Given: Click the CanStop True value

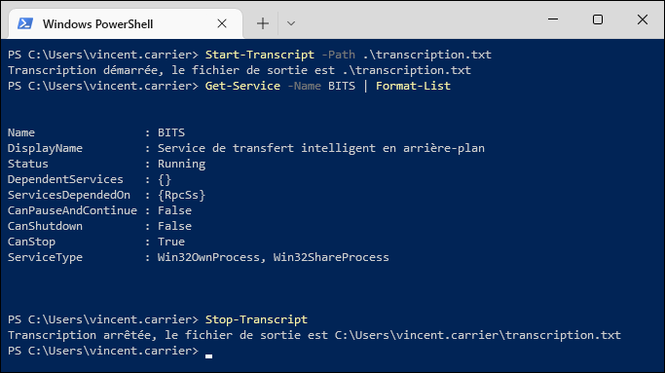Looking at the screenshot, I should pos(171,242).
